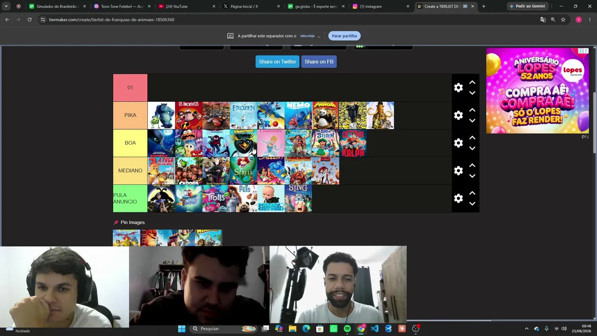Go back to previous page
The image size is (597, 336).
pos(7,20)
